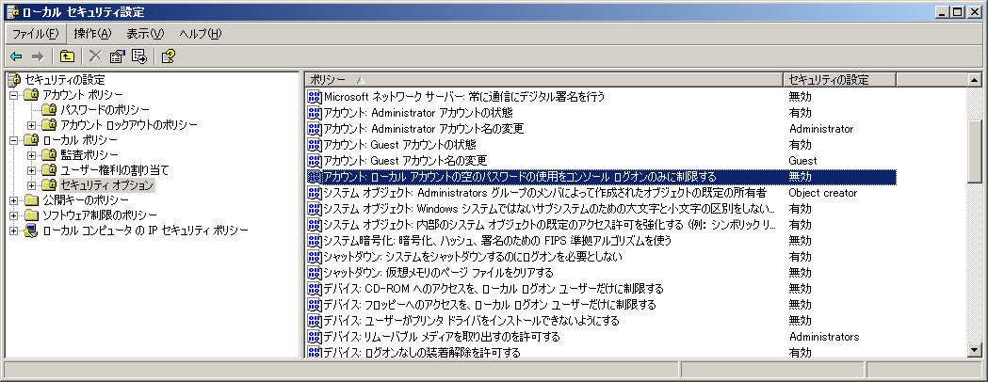Open the ファイル(F) menu

point(35,34)
